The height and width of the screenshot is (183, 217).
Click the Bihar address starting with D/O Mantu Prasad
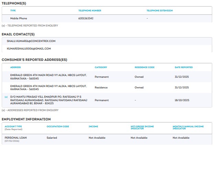point(48,100)
